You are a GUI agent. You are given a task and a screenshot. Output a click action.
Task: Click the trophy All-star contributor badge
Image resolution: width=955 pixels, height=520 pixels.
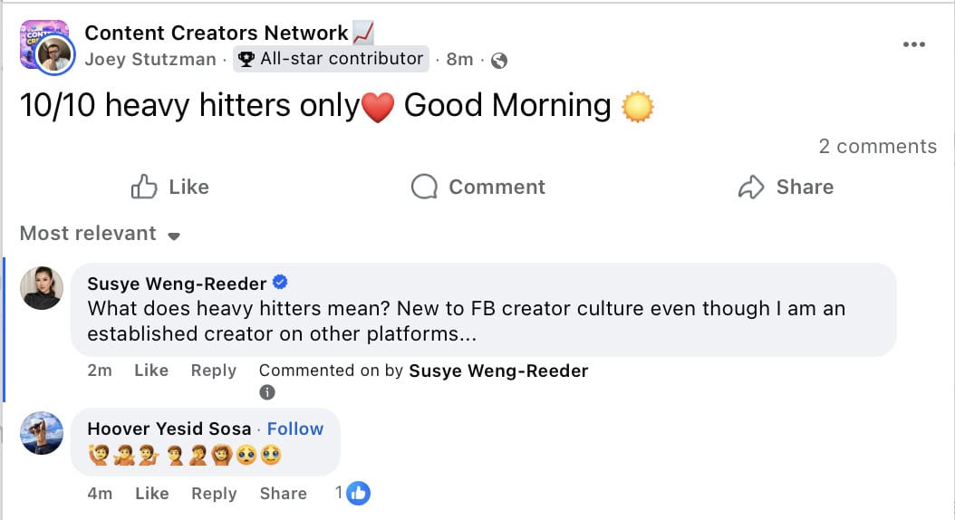[x=331, y=59]
